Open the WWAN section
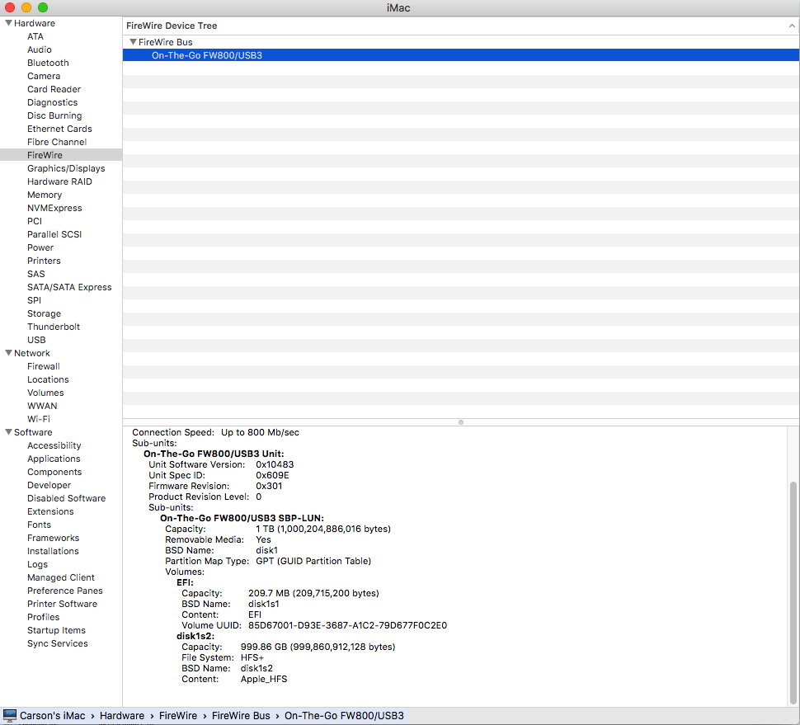Screen dimensions: 800x725 (x=42, y=406)
